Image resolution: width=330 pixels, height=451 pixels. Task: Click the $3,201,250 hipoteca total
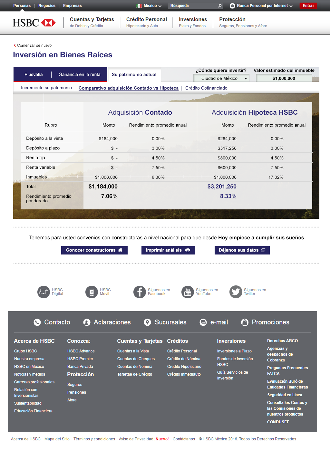222,187
